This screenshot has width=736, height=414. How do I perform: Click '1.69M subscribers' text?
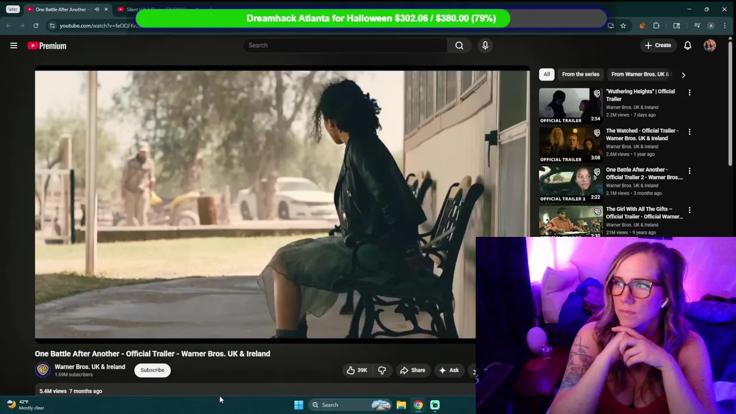pos(74,375)
